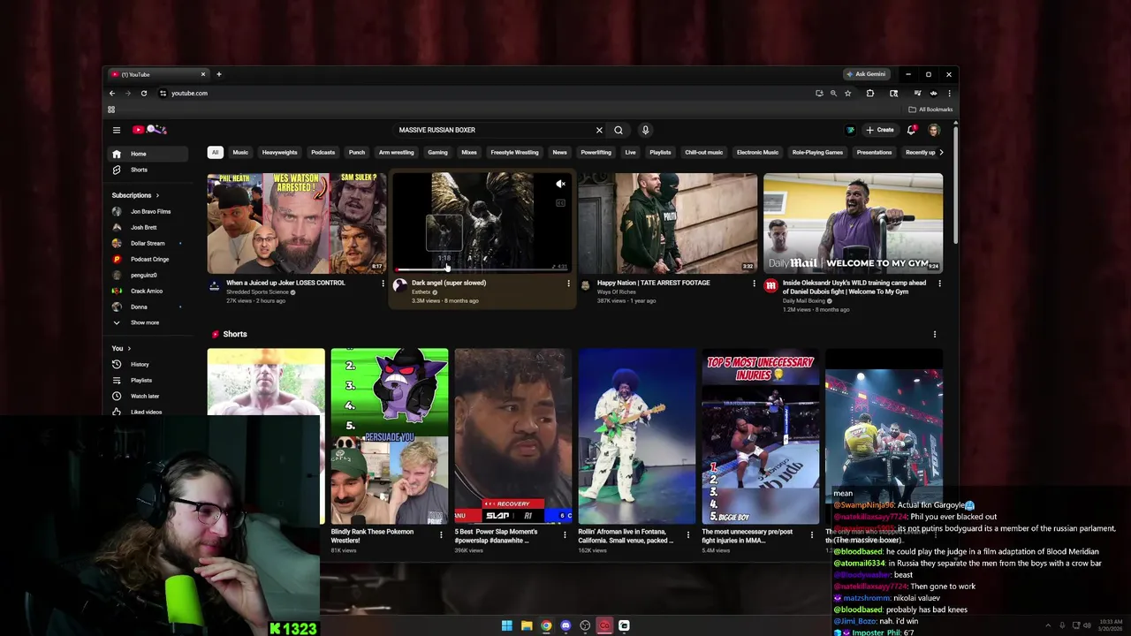Click the YouTube logo
The height and width of the screenshot is (636, 1131).
click(x=149, y=130)
